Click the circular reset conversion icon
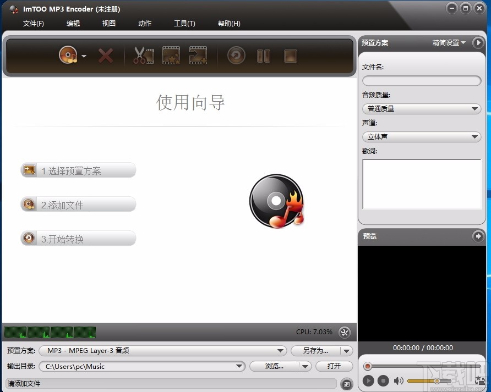491x392 pixels. tap(236, 55)
